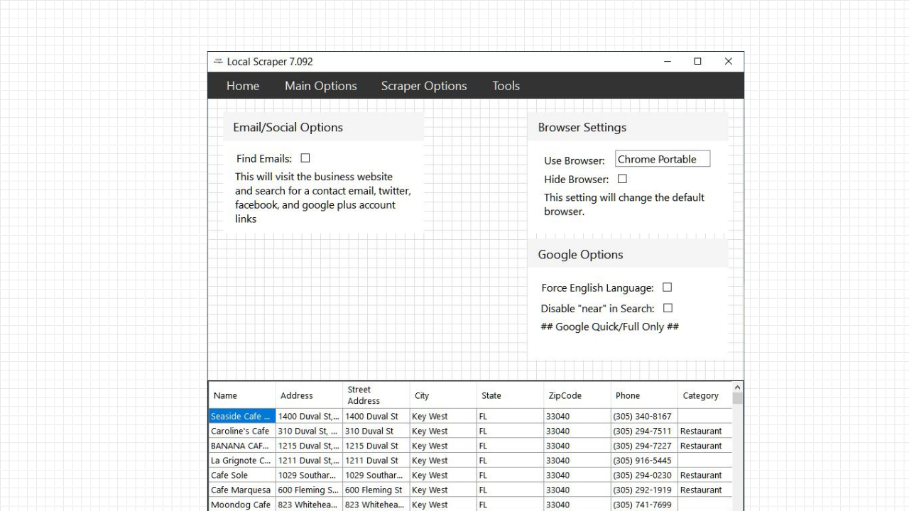Open the Main Options menu
The image size is (909, 511).
click(x=320, y=85)
